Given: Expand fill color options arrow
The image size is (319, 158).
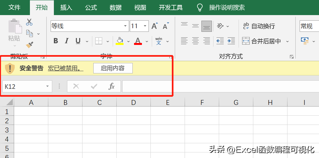Looking at the screenshot, I should (x=128, y=41).
